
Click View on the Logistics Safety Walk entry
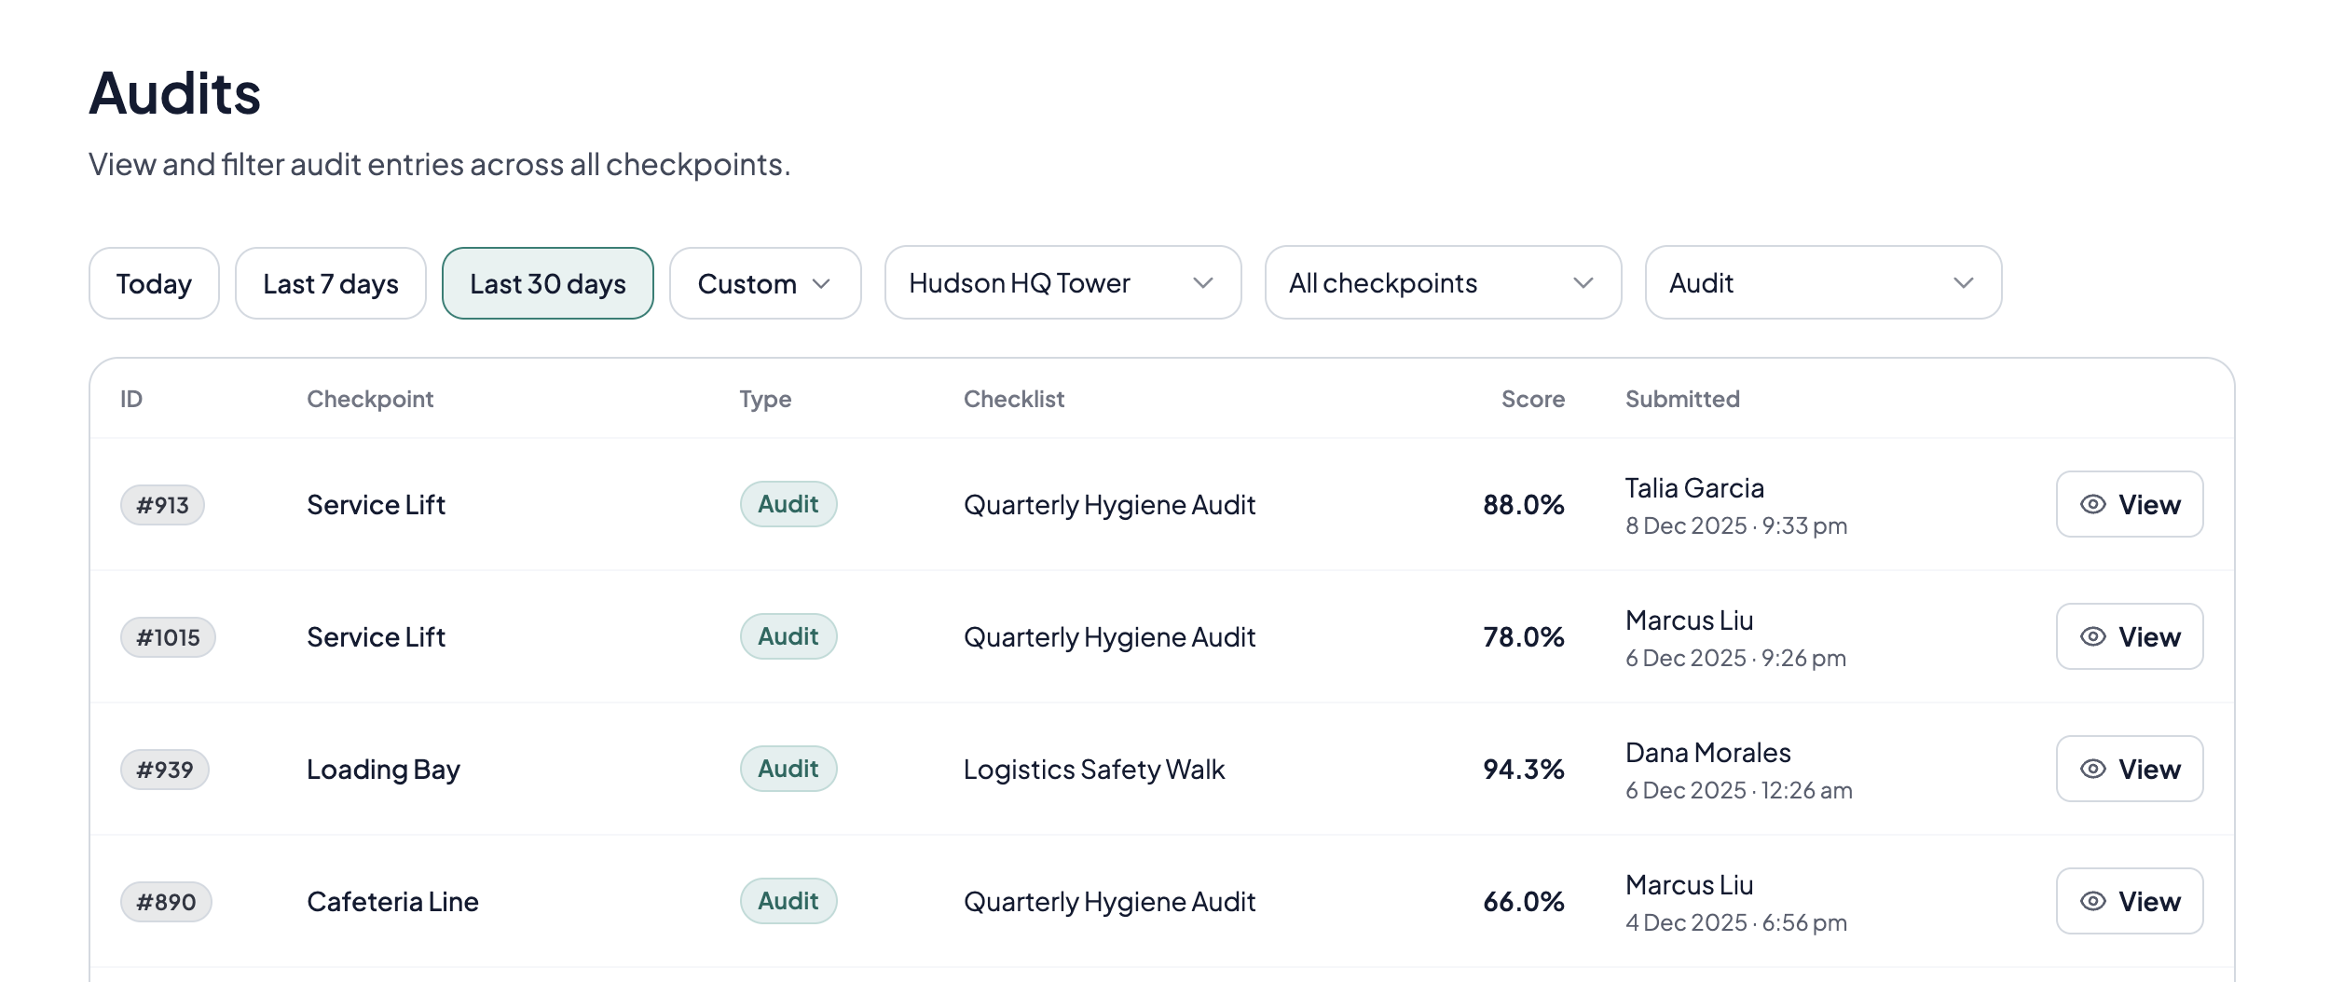click(x=2130, y=769)
